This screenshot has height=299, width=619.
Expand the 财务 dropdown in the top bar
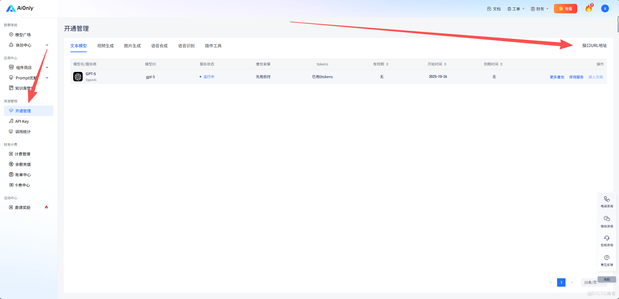pos(540,9)
